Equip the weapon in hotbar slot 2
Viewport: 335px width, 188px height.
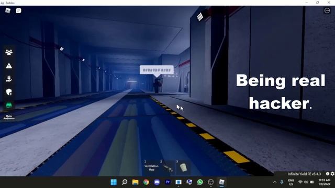(x=167, y=168)
